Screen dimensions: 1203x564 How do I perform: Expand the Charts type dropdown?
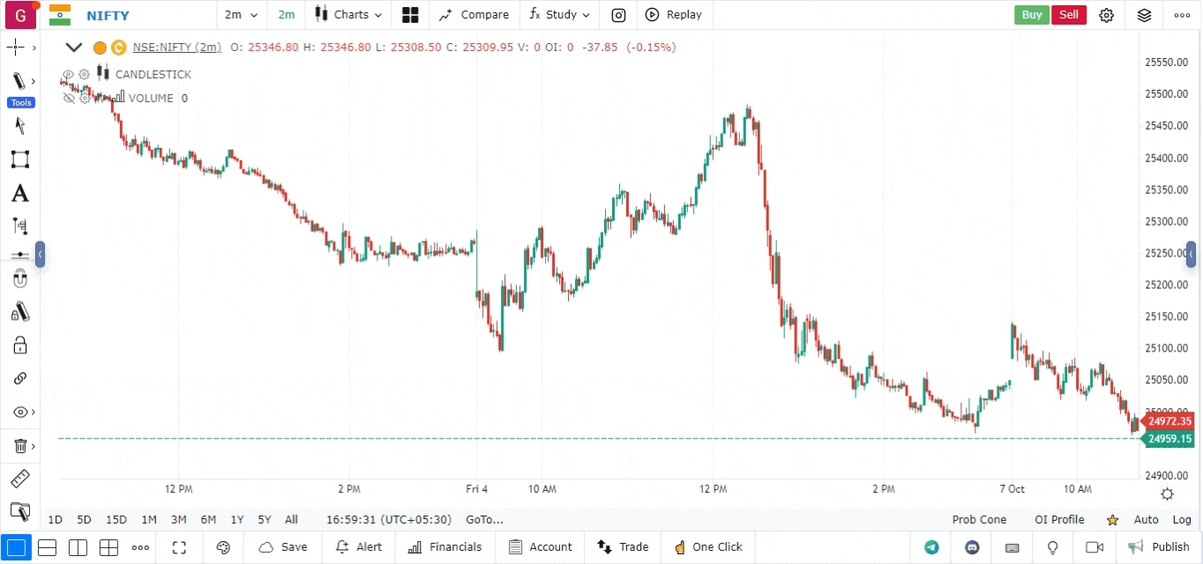click(x=349, y=15)
